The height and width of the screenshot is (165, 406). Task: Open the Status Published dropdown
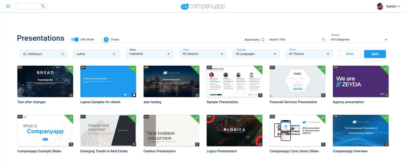pos(150,54)
